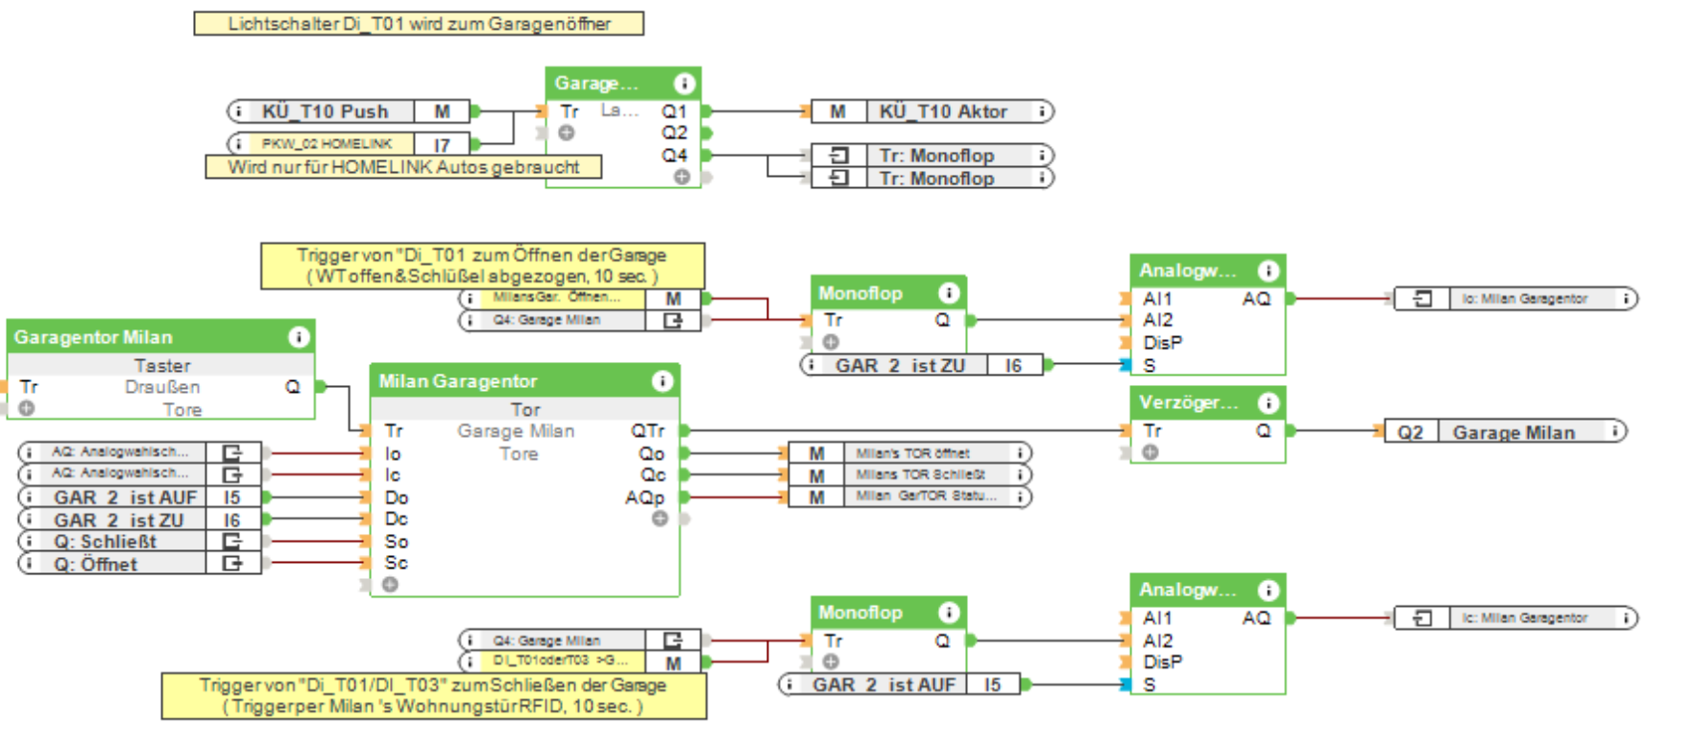Click info icon on Q2 Garage Milan output
Image resolution: width=1696 pixels, height=751 pixels.
point(1616,431)
